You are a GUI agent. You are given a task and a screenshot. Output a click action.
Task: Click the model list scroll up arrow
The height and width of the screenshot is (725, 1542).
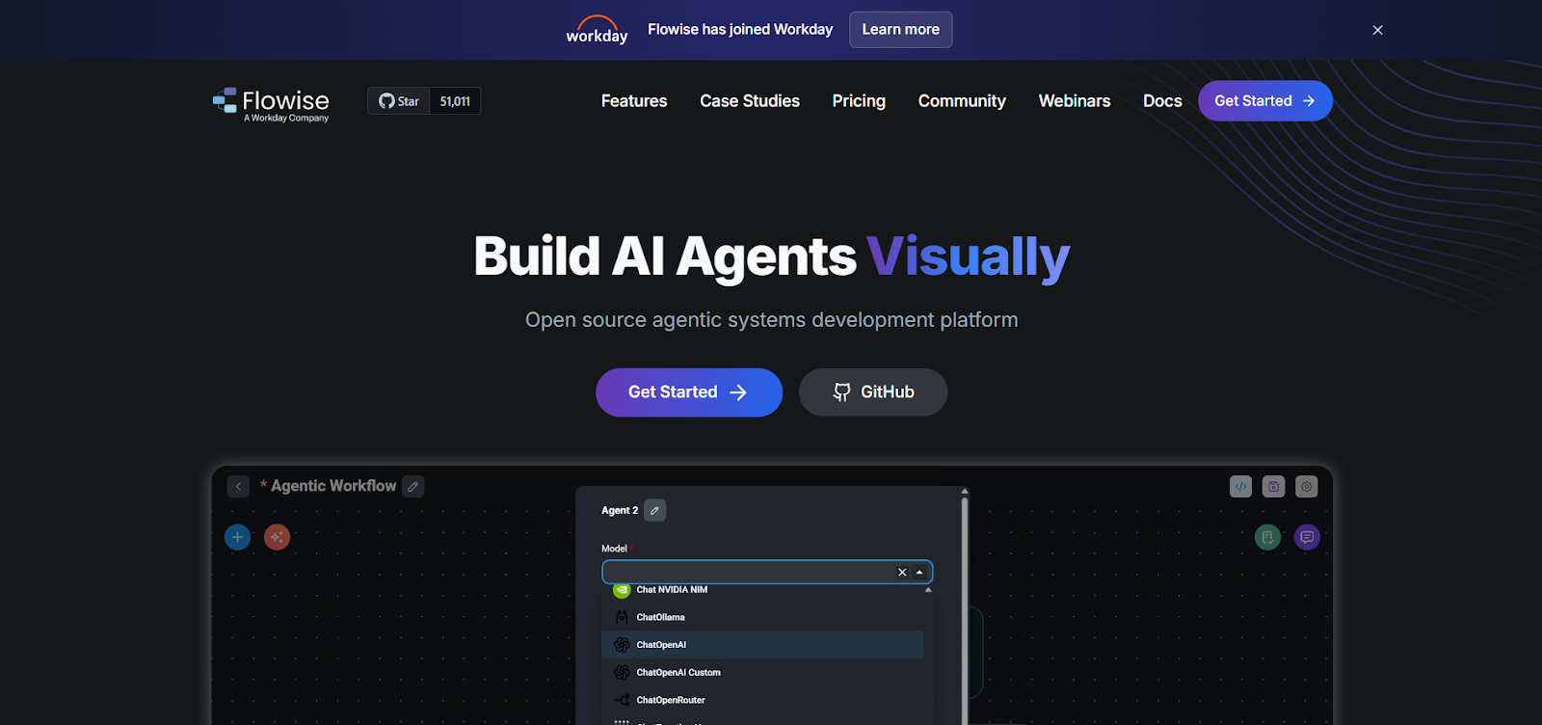928,590
